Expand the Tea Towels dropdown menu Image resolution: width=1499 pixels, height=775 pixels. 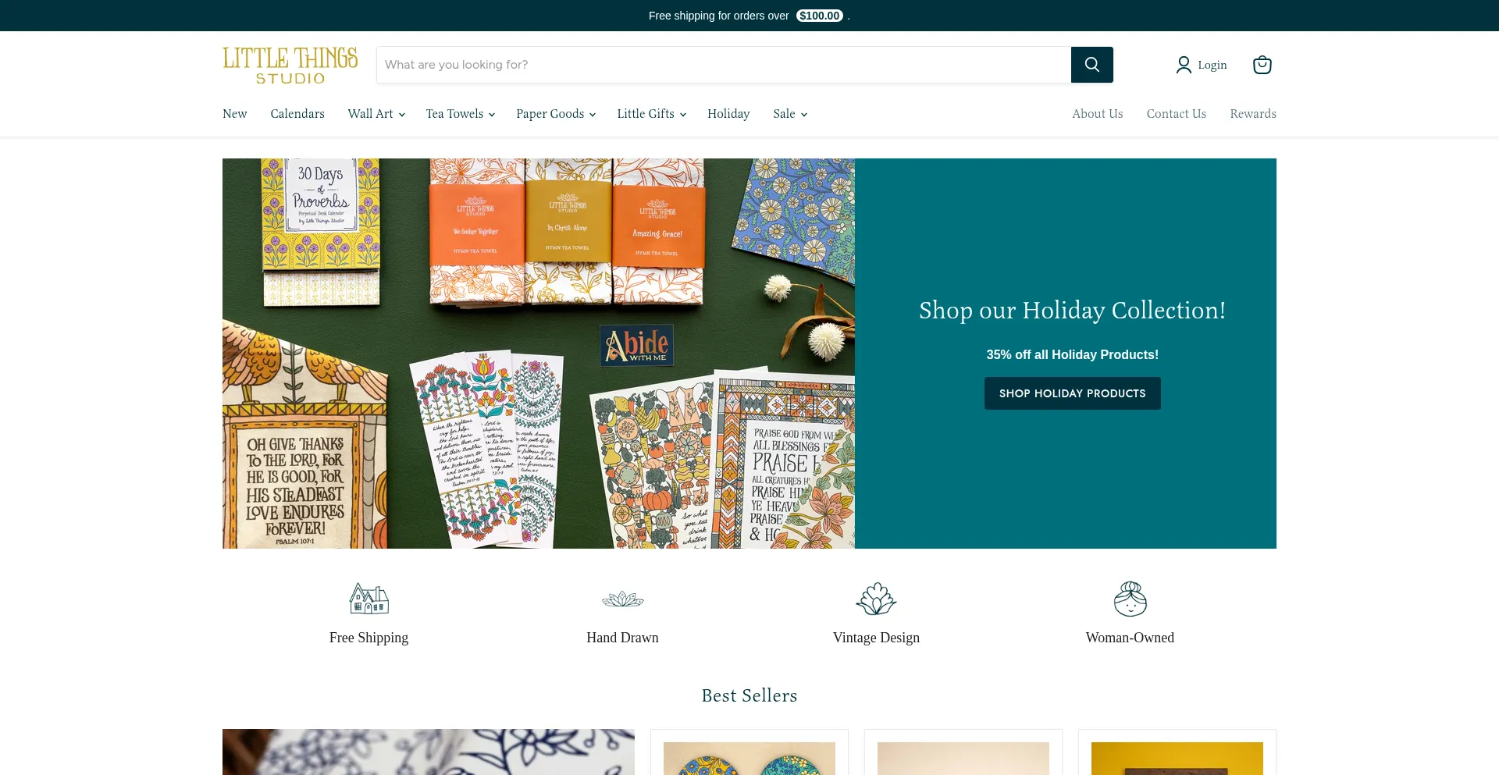coord(461,114)
